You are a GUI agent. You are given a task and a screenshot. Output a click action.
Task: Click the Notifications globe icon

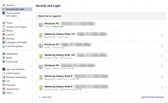click(4, 54)
